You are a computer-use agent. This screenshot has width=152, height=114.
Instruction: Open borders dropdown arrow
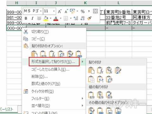[x=71, y=18]
